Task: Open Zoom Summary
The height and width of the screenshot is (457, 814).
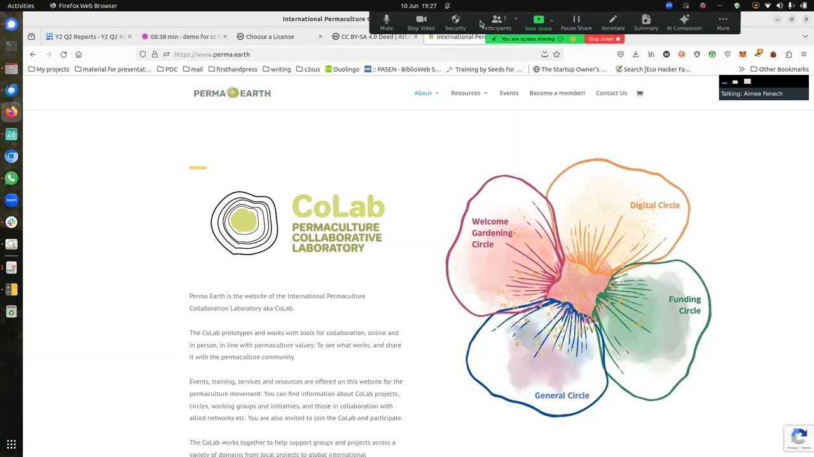Action: pos(645,23)
